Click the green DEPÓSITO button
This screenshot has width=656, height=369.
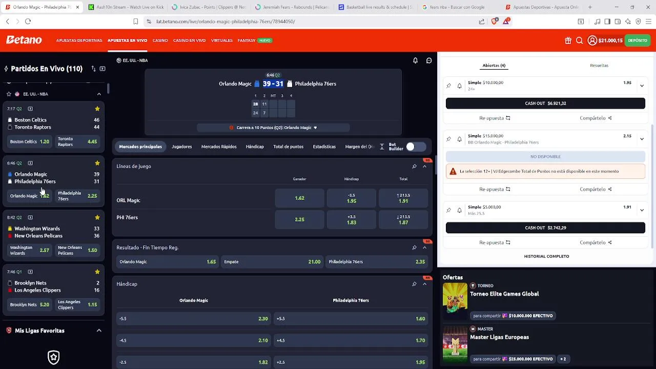(638, 40)
